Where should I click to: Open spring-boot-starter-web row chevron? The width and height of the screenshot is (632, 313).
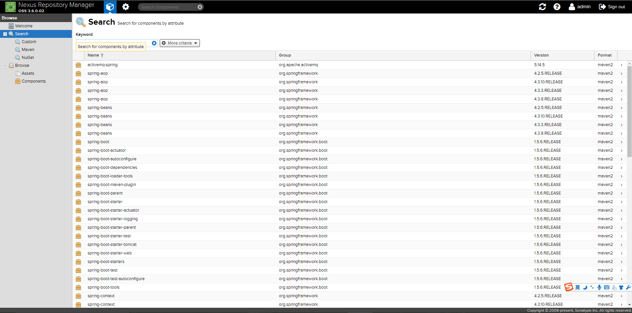coord(621,253)
